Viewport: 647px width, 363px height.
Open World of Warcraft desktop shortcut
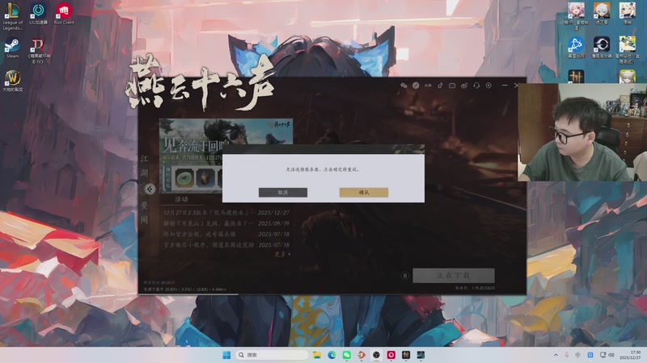13,81
